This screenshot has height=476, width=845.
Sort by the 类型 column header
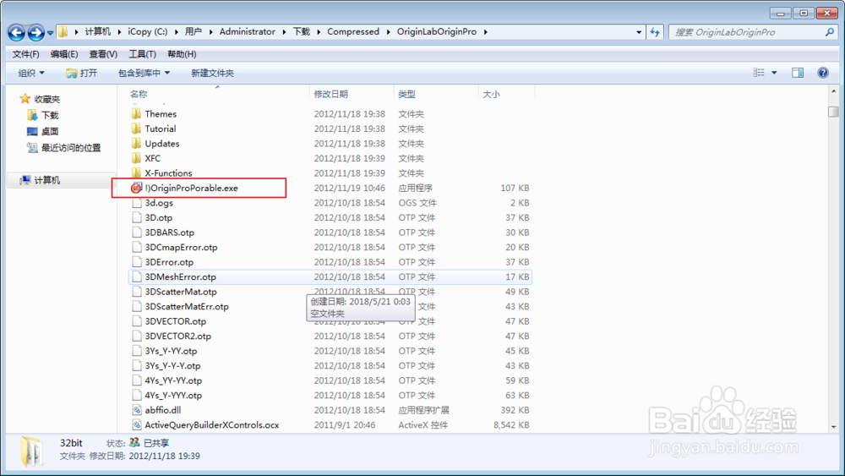(407, 94)
